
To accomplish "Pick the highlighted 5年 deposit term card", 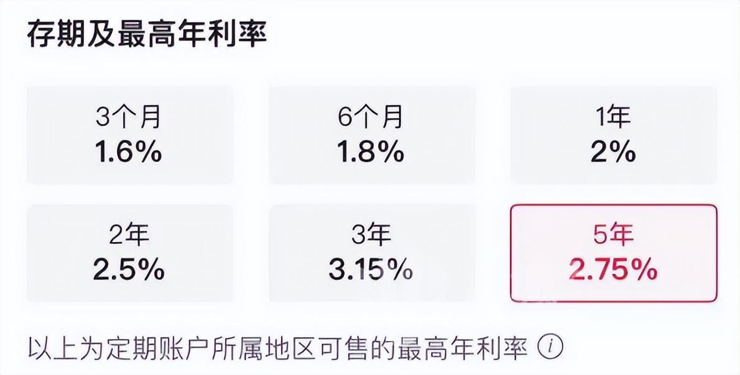I will (x=613, y=253).
